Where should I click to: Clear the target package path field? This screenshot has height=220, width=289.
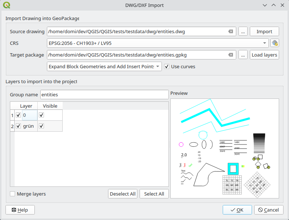[231, 55]
